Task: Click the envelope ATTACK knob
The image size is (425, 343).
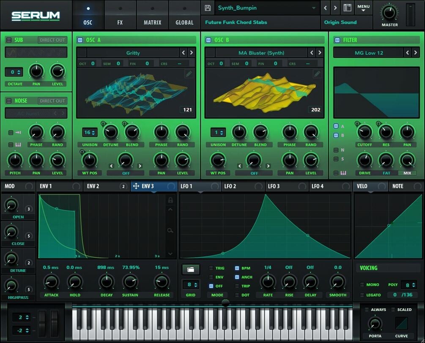Action: coord(51,282)
